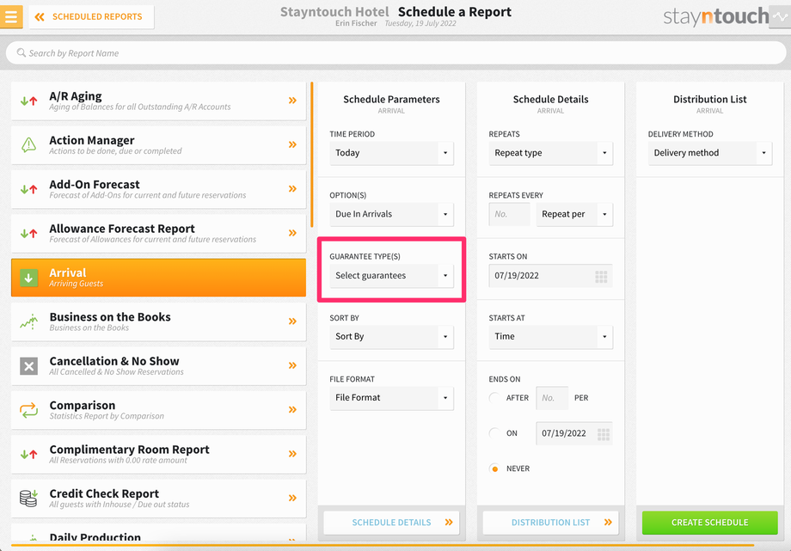Click the green Arrival down-arrow icon

(x=28, y=278)
